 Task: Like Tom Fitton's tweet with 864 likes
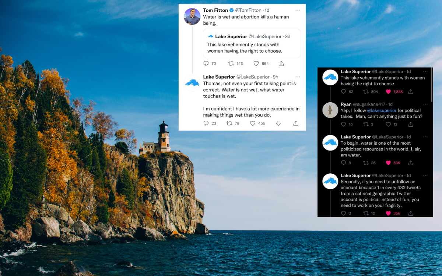point(256,64)
